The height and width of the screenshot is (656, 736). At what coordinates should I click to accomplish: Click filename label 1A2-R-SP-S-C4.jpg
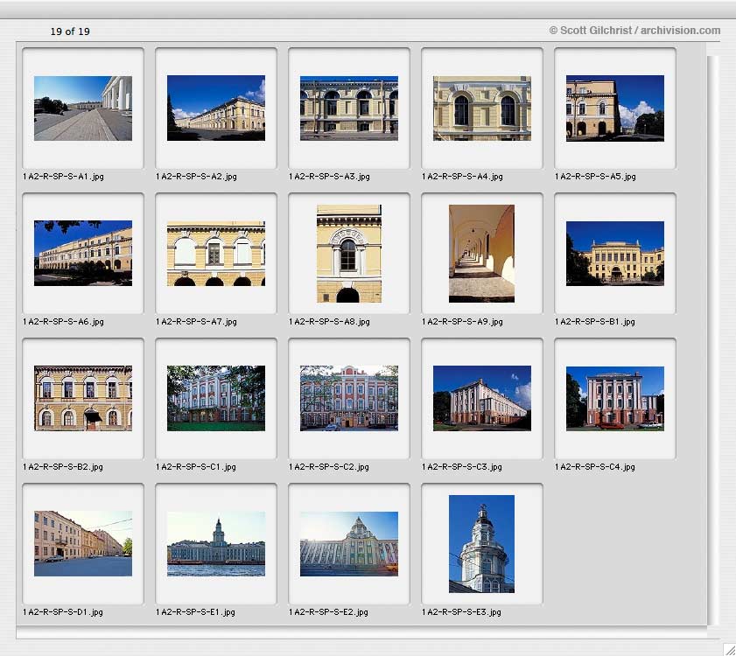pyautogui.click(x=595, y=467)
